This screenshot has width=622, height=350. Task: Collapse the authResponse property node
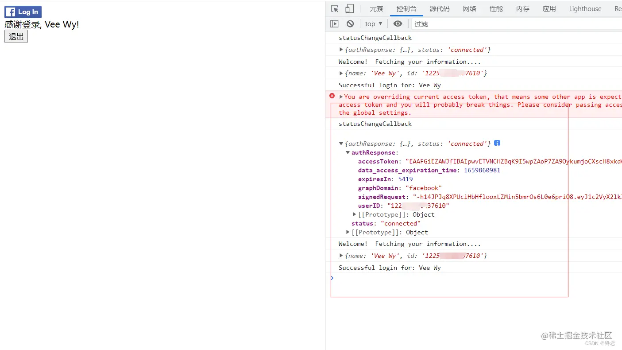[348, 152]
